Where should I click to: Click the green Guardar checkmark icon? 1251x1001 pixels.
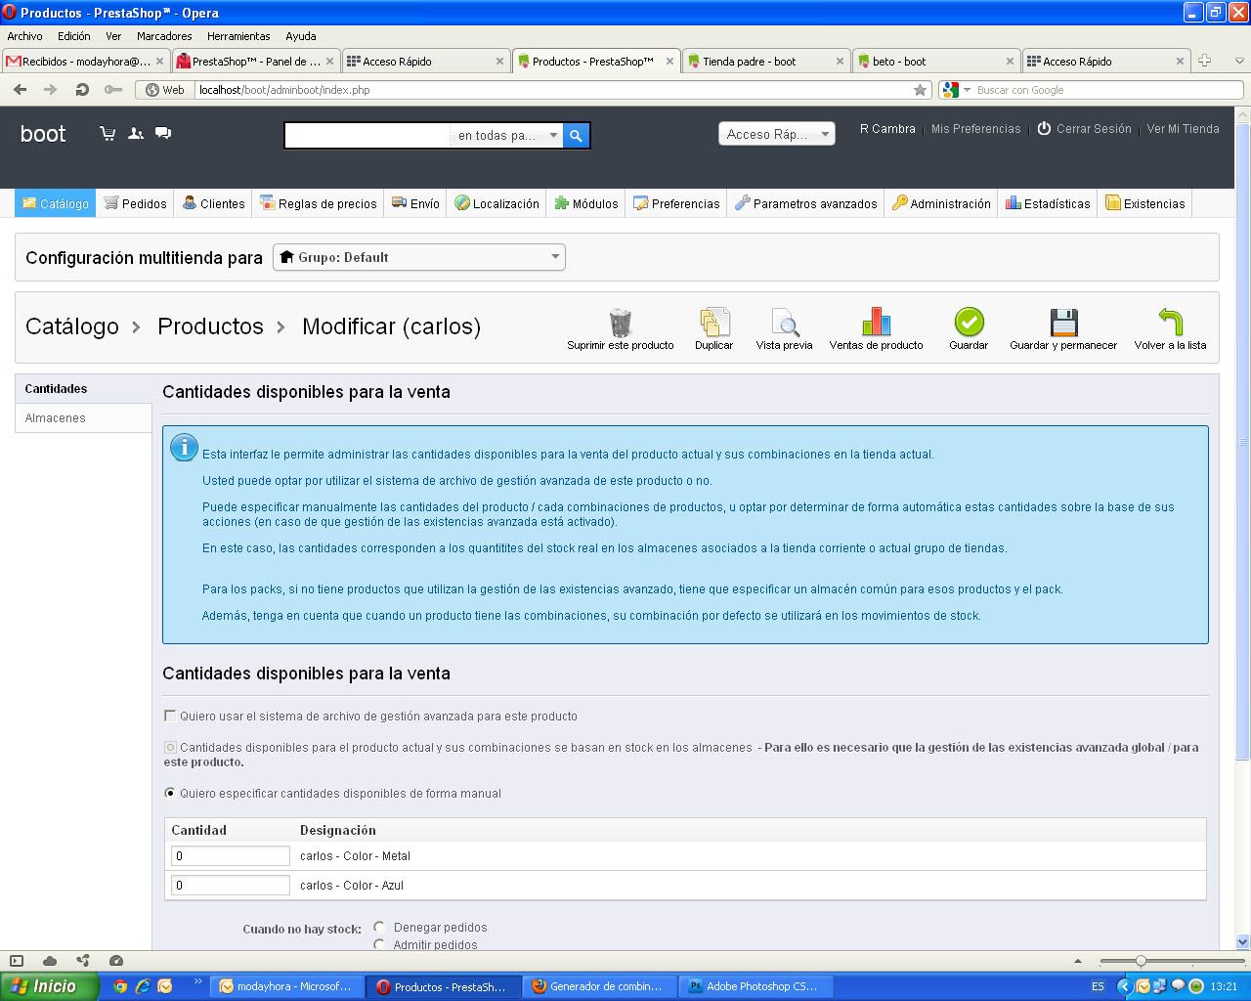coord(969,323)
